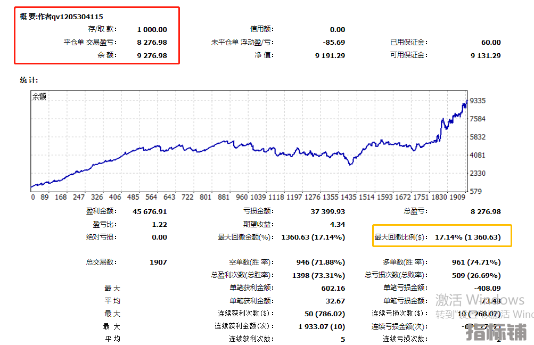Click the floating P/L value -85.69
The image size is (534, 345).
pos(334,43)
